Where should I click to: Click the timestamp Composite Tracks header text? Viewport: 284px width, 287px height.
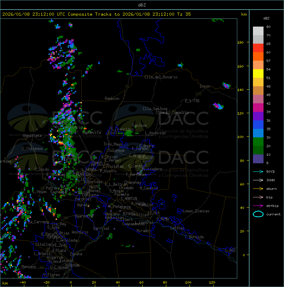click(x=97, y=14)
